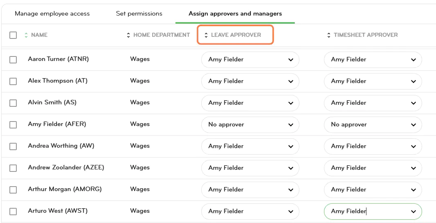Open Aaron Turner's timesheet approver dropdown
This screenshot has width=436, height=223.
[x=373, y=59]
